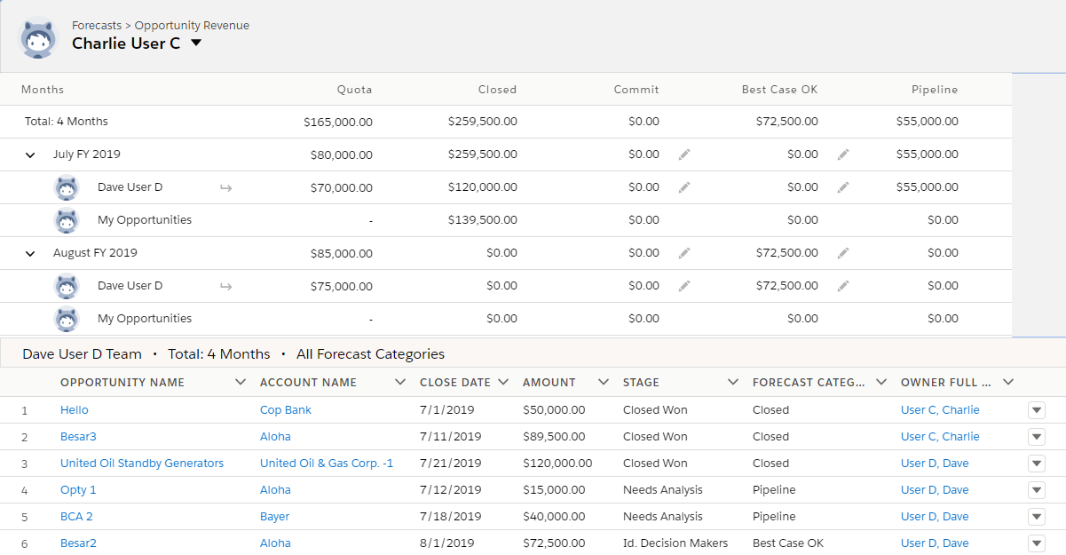Collapse the August FY 2019 section

tap(29, 252)
